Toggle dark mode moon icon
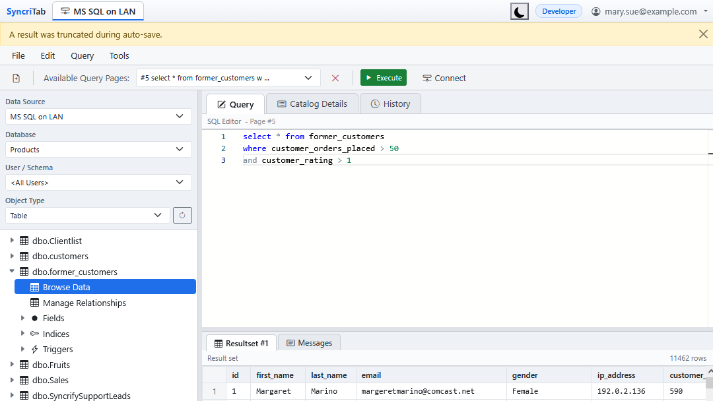 tap(520, 11)
